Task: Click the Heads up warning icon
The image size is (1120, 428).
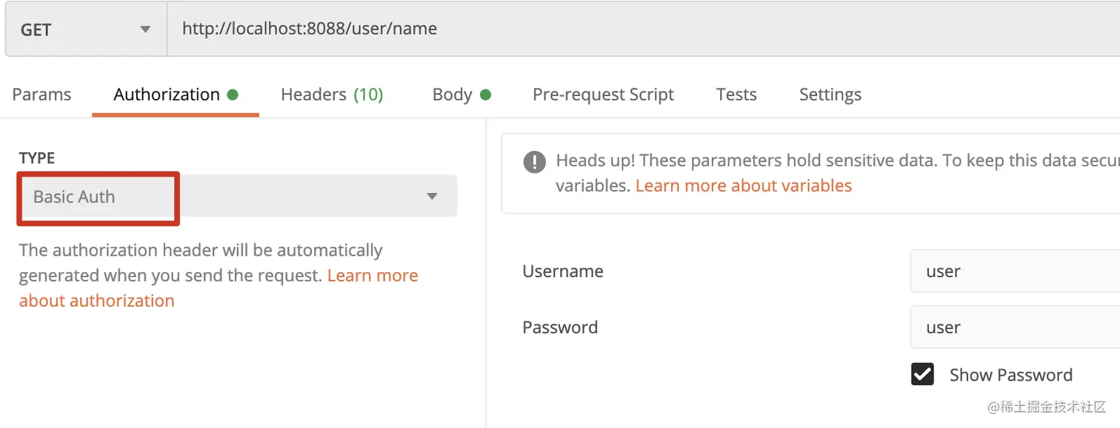Action: coord(534,161)
